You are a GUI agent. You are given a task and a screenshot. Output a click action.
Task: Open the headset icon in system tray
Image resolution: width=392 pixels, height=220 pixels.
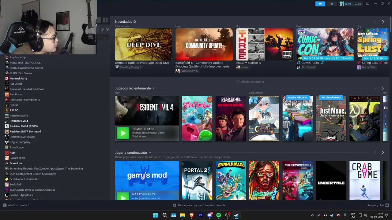pyautogui.click(x=325, y=215)
